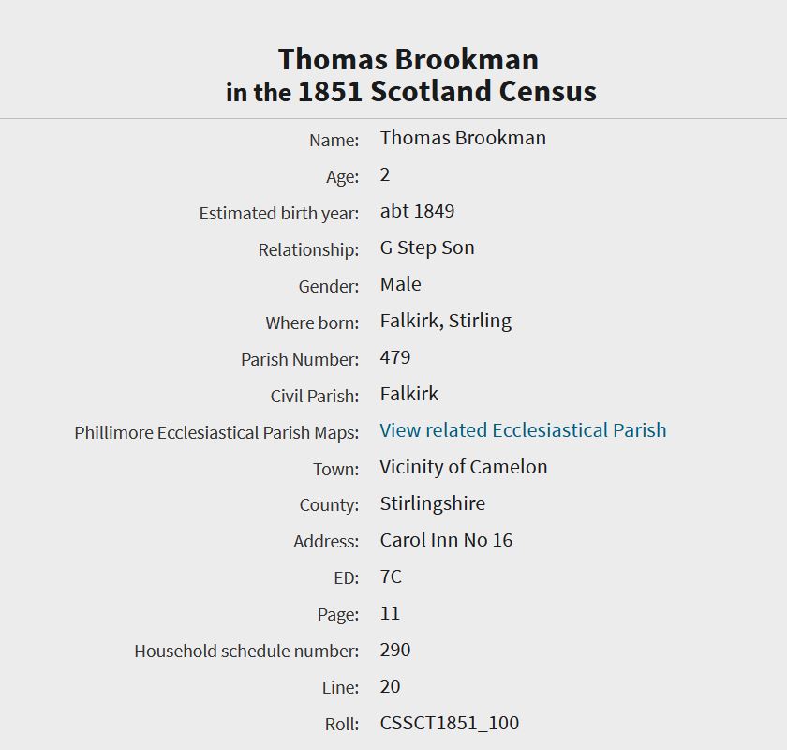Click the 1851 Scotland Census subtitle
787x750 pixels.
pos(410,92)
